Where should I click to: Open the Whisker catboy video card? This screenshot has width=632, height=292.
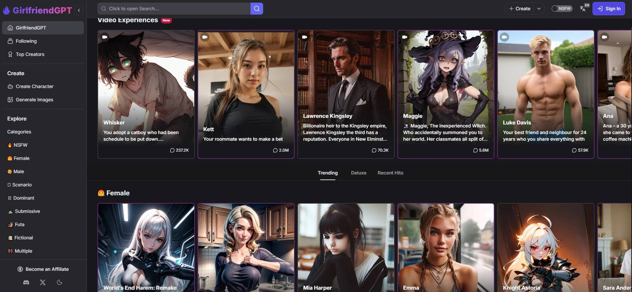coord(146,94)
